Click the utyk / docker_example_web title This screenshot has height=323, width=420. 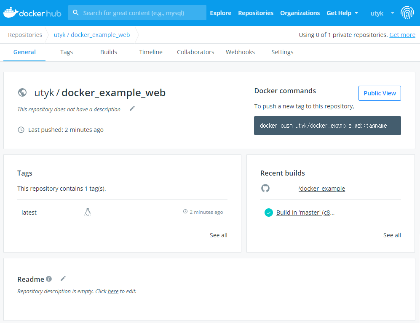tap(100, 93)
